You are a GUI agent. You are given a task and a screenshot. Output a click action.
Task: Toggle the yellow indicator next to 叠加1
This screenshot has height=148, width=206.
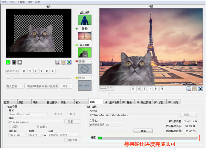click(x=77, y=78)
